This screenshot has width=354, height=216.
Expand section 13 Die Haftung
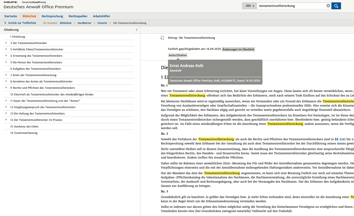click(6, 113)
